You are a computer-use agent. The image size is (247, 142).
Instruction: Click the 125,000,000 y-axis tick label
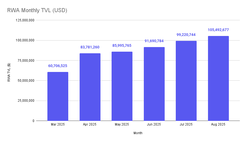[x=25, y=20]
